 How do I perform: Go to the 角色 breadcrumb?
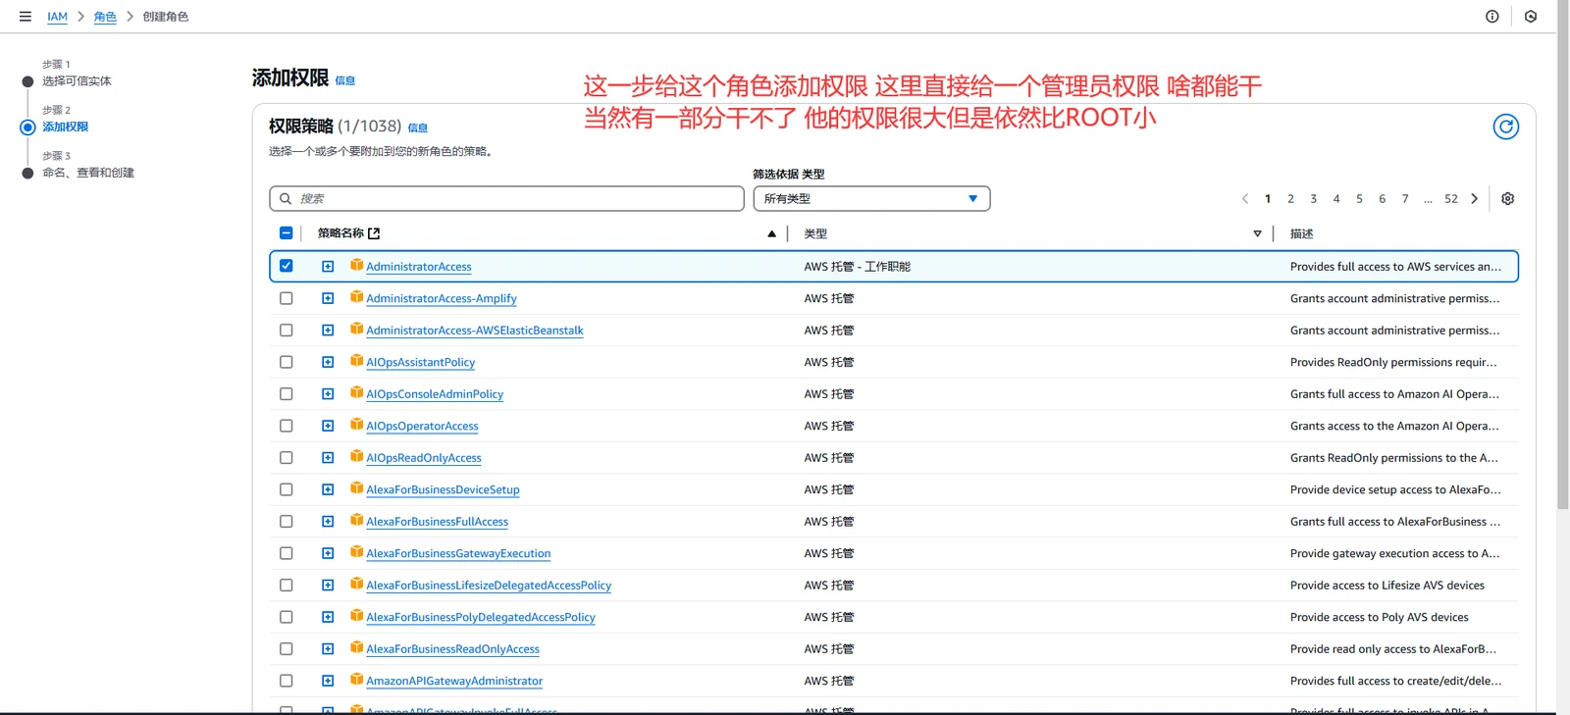(105, 17)
